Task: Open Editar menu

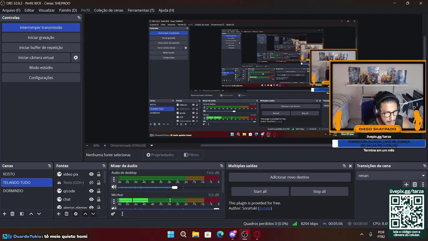Action: pos(29,10)
